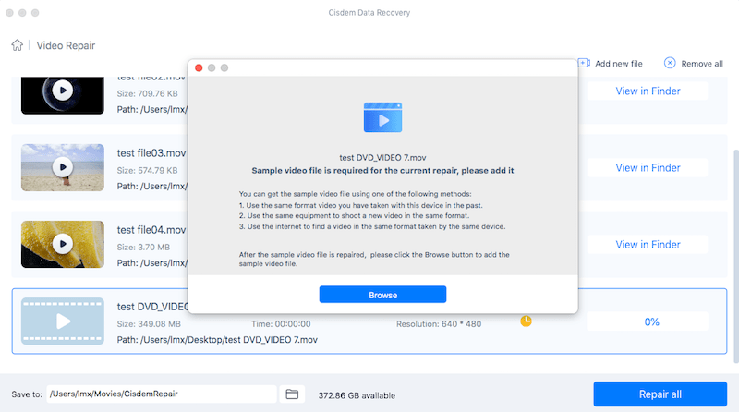The width and height of the screenshot is (739, 412).
Task: Click the yellow clock pending status icon
Action: coord(526,321)
